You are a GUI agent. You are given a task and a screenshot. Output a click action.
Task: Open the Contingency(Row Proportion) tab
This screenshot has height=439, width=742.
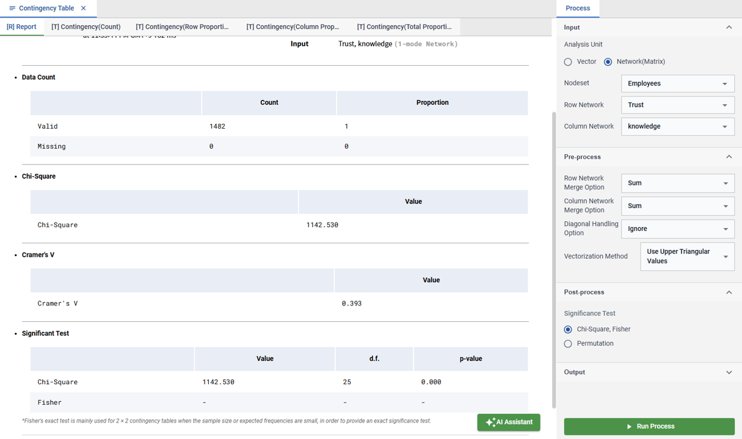click(182, 27)
